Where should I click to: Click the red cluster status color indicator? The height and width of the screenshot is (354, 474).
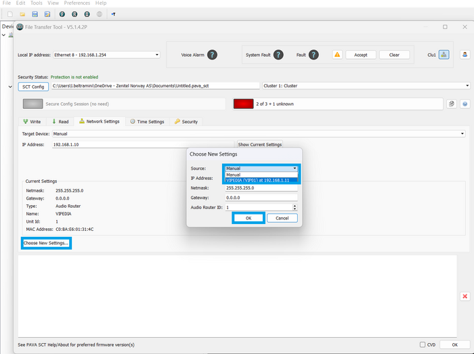(x=243, y=104)
